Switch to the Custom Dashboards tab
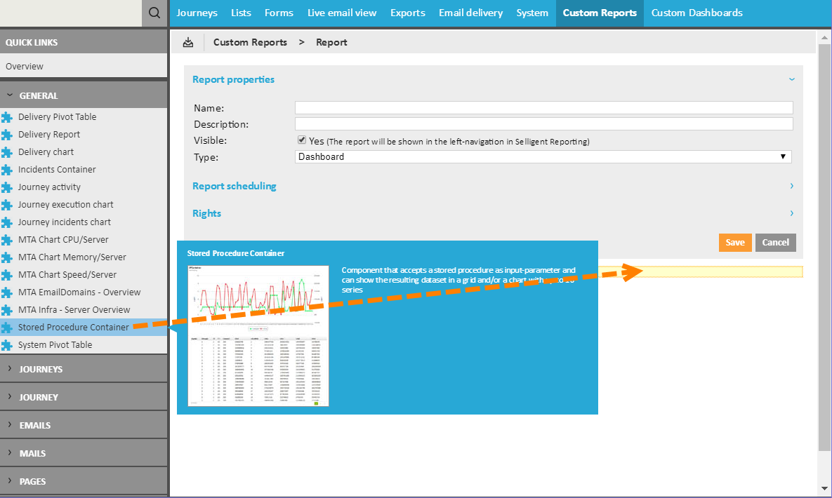The image size is (832, 498). (x=696, y=13)
